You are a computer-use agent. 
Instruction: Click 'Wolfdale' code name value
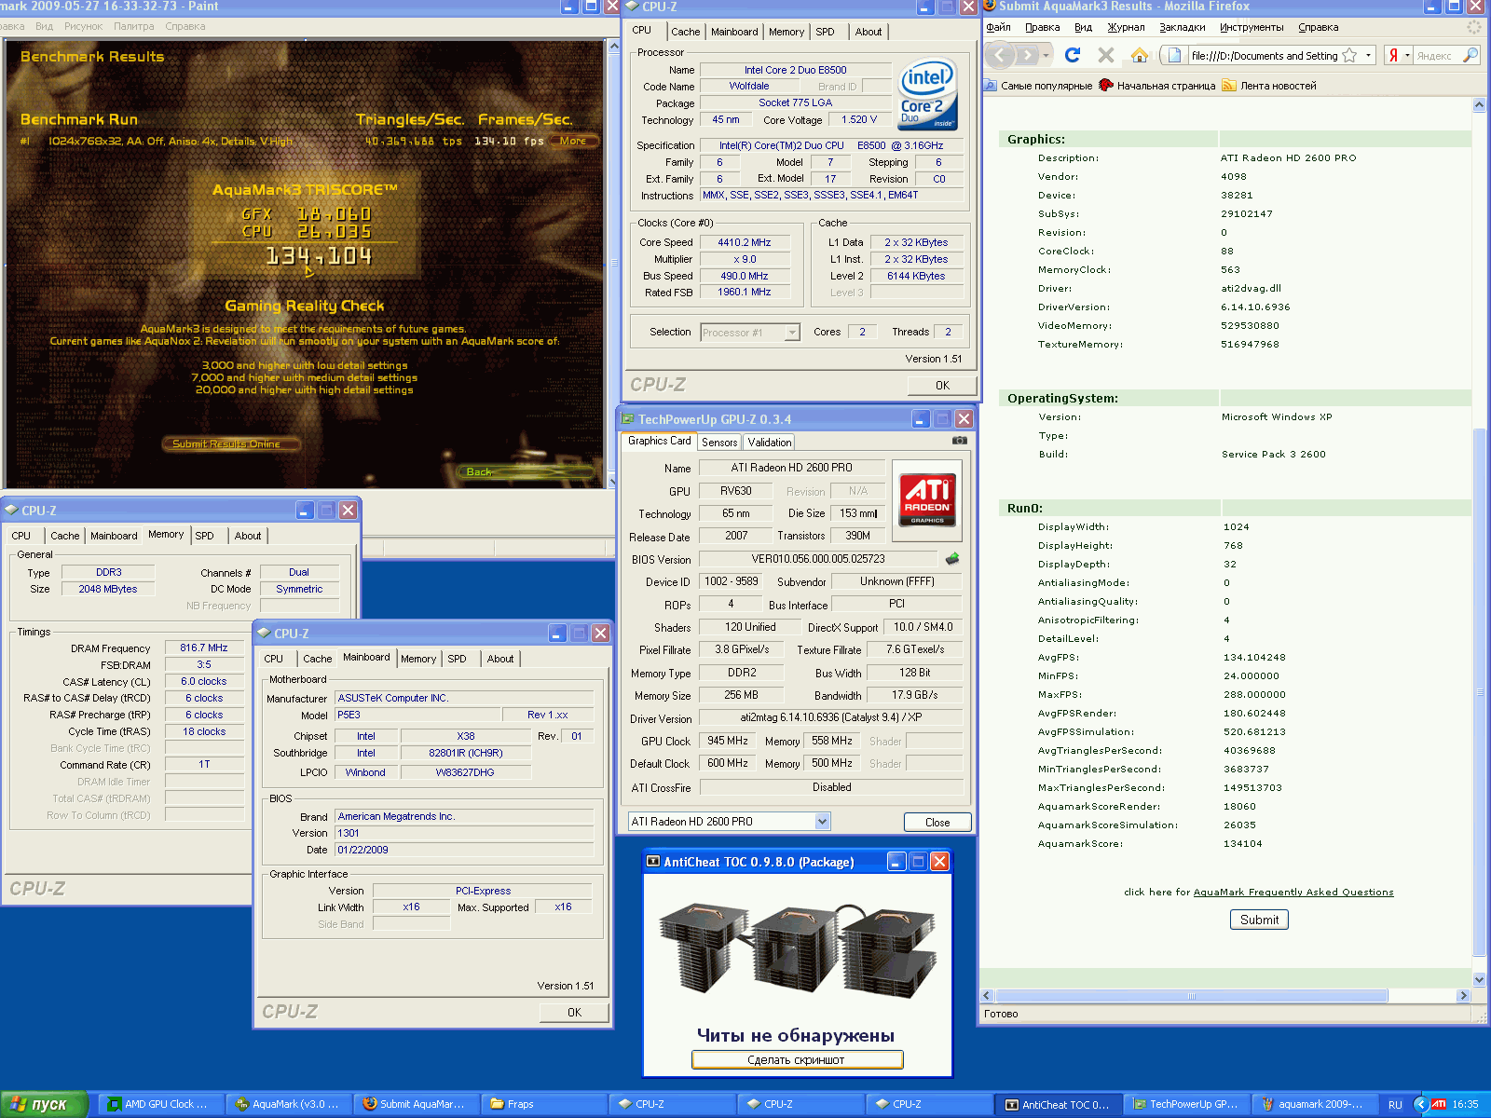[749, 86]
